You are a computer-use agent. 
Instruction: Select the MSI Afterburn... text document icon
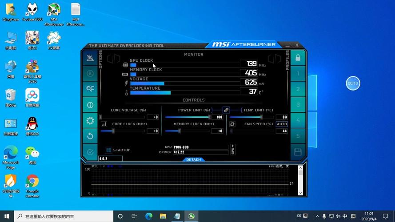tap(76, 15)
